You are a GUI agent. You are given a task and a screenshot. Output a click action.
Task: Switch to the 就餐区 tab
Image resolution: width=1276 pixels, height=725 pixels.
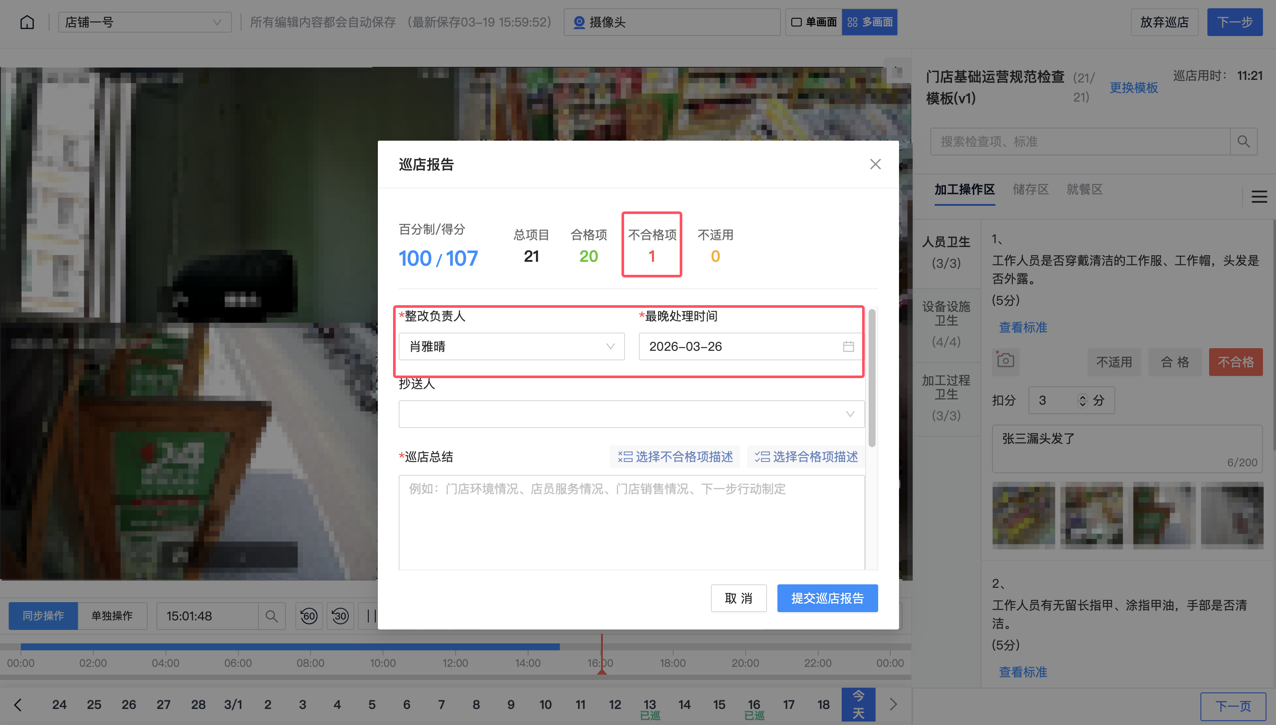pyautogui.click(x=1084, y=190)
